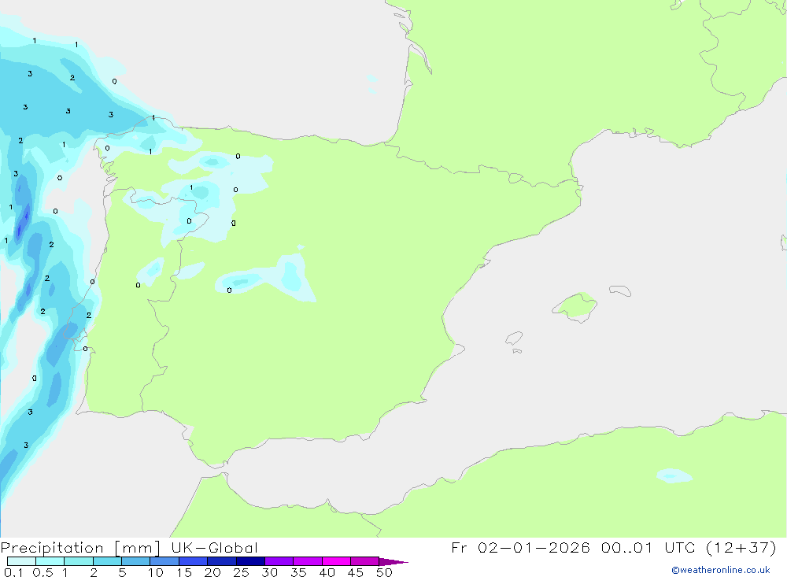
Task: Pick the 15–20 mm royal blue legend swatch
Action: click(193, 561)
